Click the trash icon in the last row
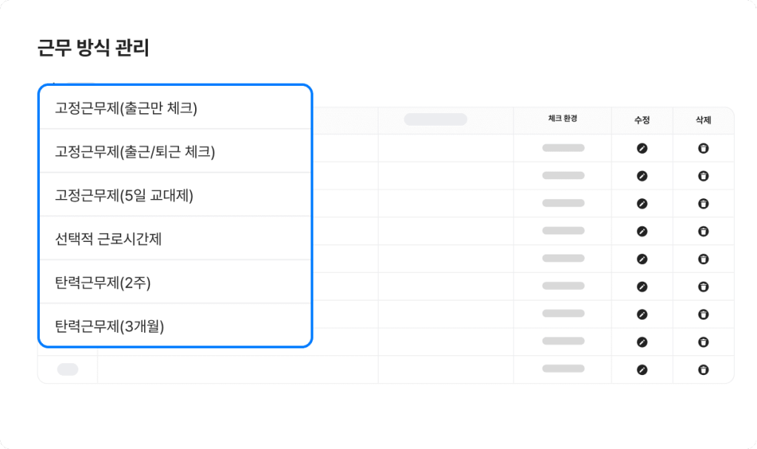757x449 pixels. pos(703,369)
